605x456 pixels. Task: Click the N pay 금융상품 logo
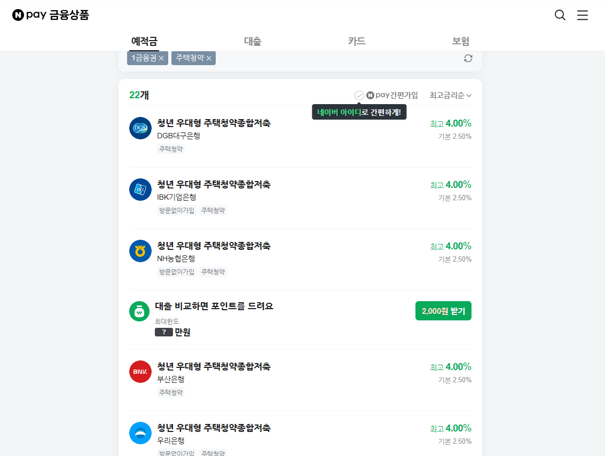tap(50, 15)
